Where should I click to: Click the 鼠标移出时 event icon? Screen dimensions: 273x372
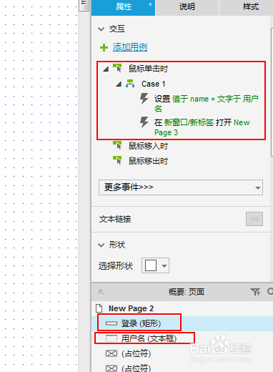coord(117,160)
